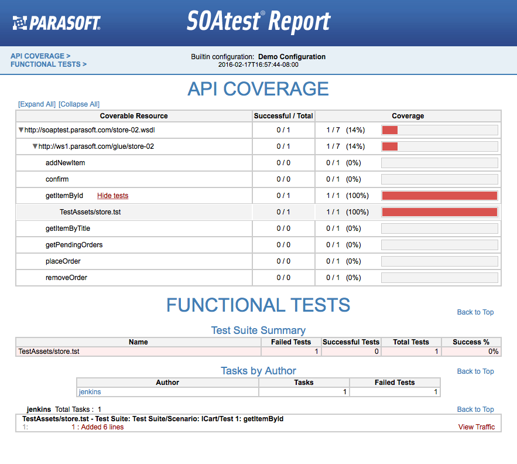This screenshot has width=517, height=464.
Task: Click the Demo Configuration label
Action: coord(292,57)
